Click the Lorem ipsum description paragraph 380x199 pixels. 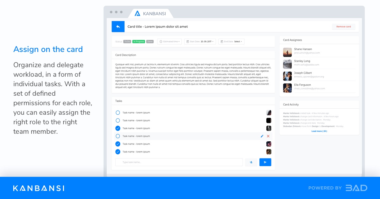[x=193, y=76]
